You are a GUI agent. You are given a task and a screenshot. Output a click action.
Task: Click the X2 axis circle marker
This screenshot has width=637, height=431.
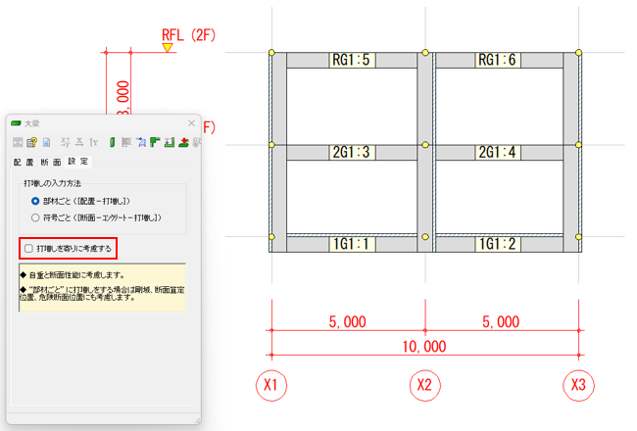[425, 385]
